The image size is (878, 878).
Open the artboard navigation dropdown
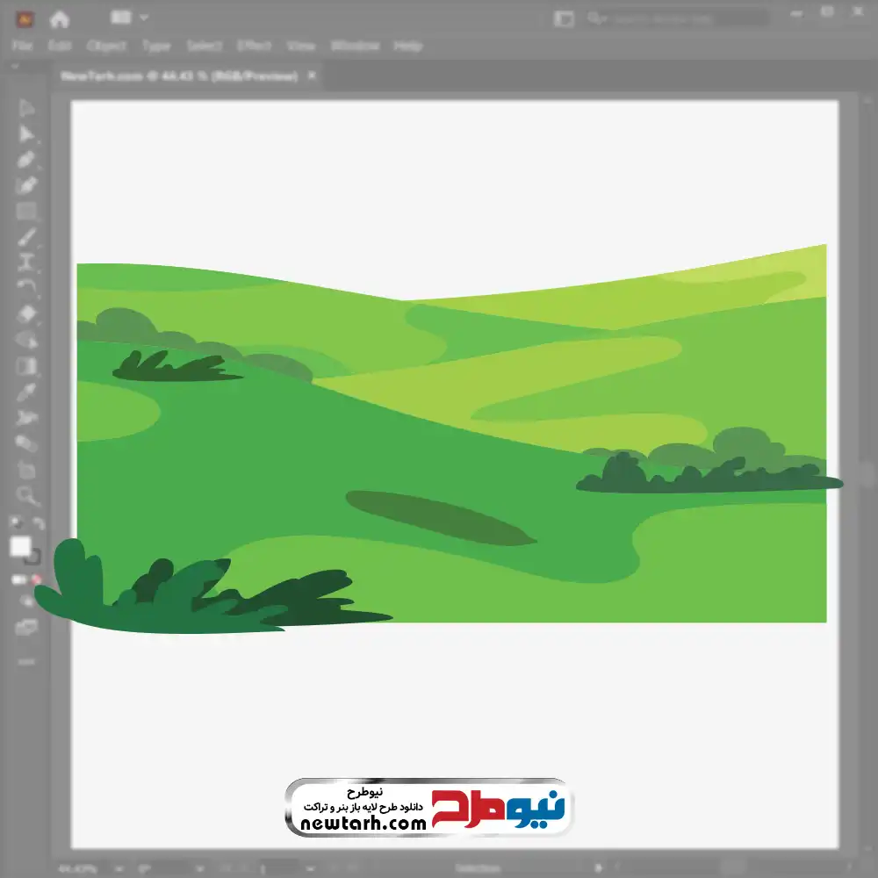point(311,869)
